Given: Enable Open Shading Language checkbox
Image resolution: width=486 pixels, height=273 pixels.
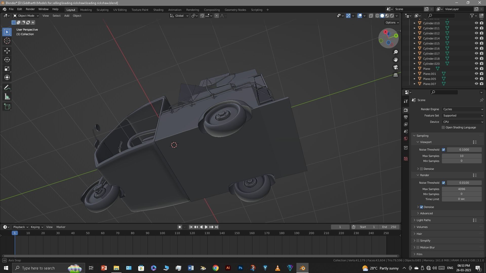Looking at the screenshot, I should tap(443, 127).
